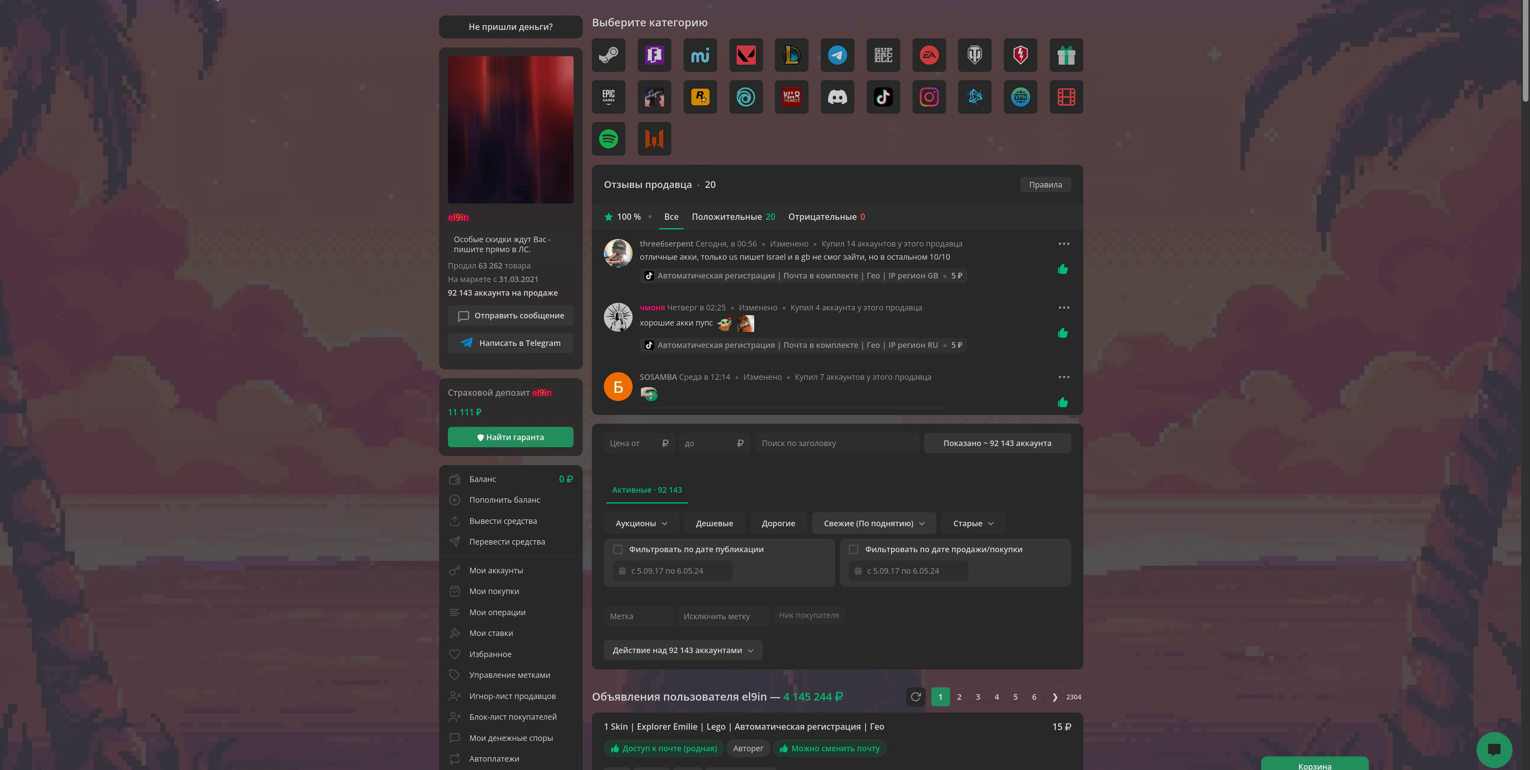The image size is (1530, 770).
Task: Select the Fortnite category icon
Action: (654, 55)
